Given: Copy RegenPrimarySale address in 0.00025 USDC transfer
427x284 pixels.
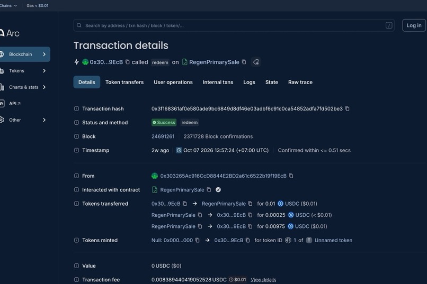Looking at the screenshot, I should point(200,215).
